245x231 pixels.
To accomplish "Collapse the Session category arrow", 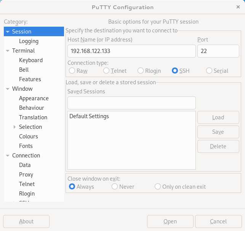I will click(8, 32).
